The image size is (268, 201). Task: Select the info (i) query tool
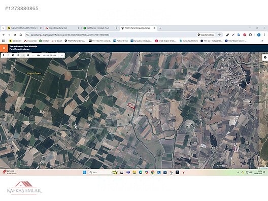pos(23,55)
